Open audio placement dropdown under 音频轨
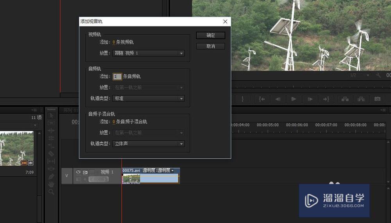This screenshot has height=223, width=391. [148, 87]
